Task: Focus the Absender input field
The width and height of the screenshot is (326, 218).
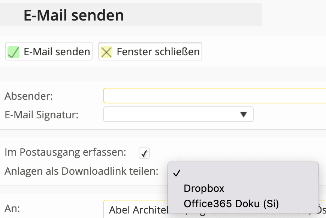Action: [x=214, y=96]
